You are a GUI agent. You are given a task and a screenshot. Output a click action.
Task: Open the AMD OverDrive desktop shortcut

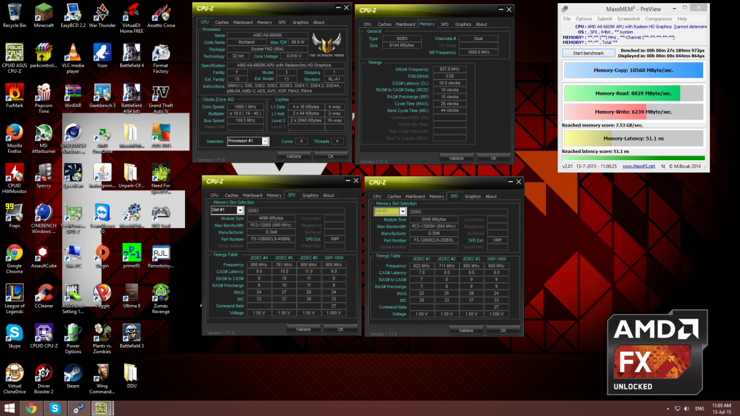point(102,139)
